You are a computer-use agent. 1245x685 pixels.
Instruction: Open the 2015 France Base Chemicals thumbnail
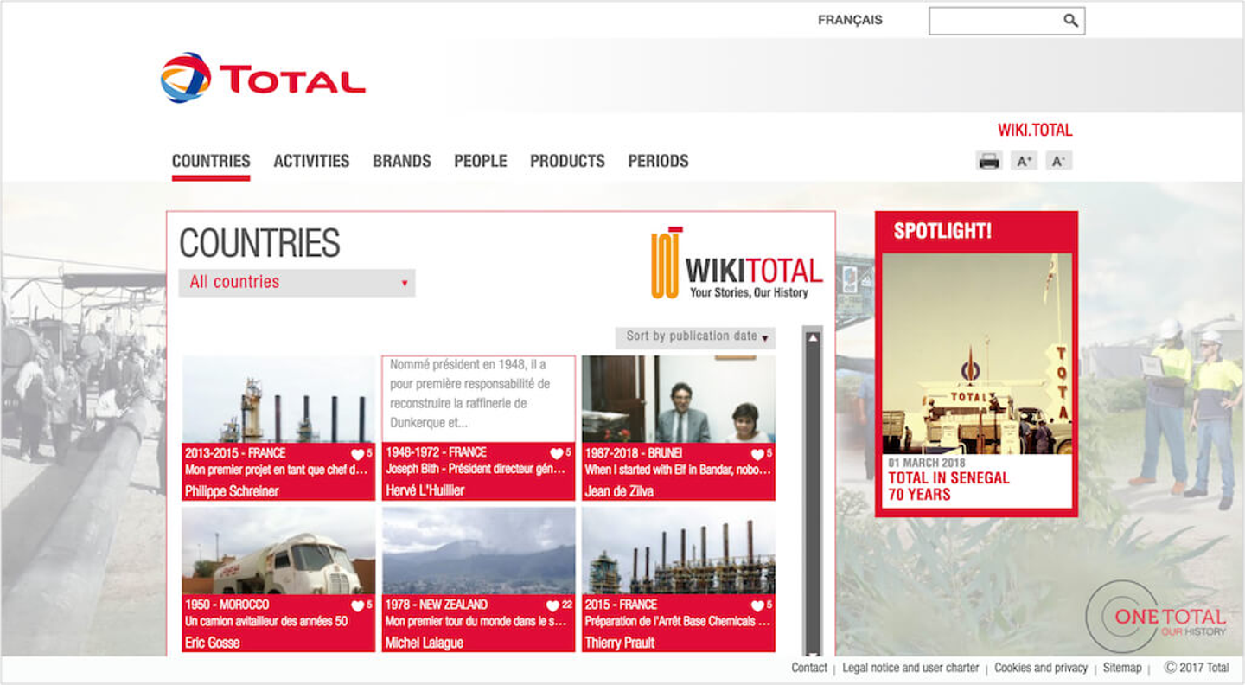(x=679, y=551)
